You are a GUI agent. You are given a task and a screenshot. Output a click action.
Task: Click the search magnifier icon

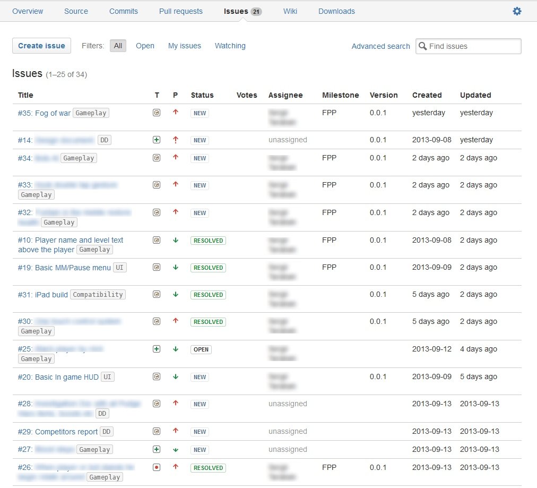pyautogui.click(x=422, y=46)
